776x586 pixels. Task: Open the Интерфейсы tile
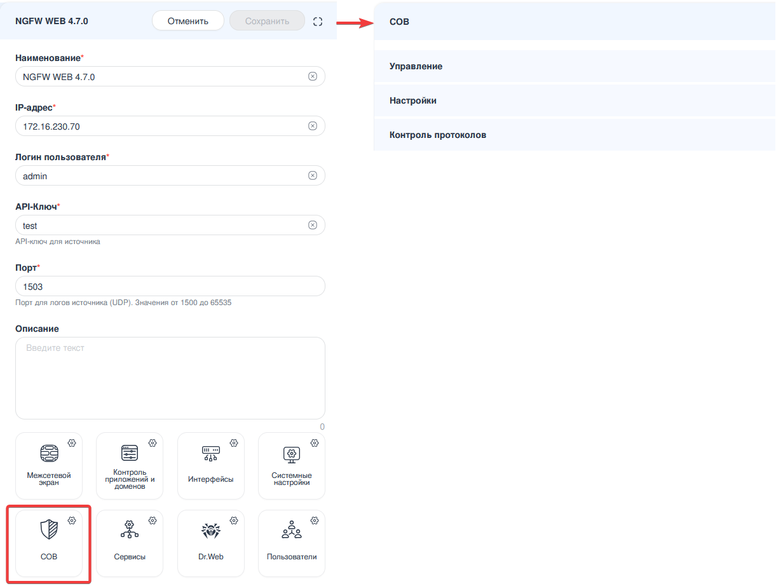click(210, 466)
